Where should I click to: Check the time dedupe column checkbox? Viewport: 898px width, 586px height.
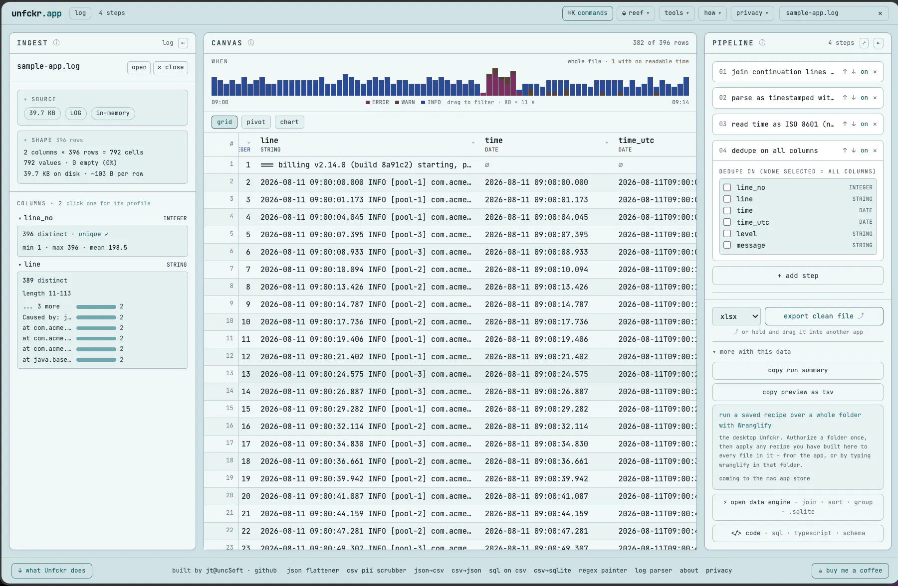pyautogui.click(x=727, y=210)
